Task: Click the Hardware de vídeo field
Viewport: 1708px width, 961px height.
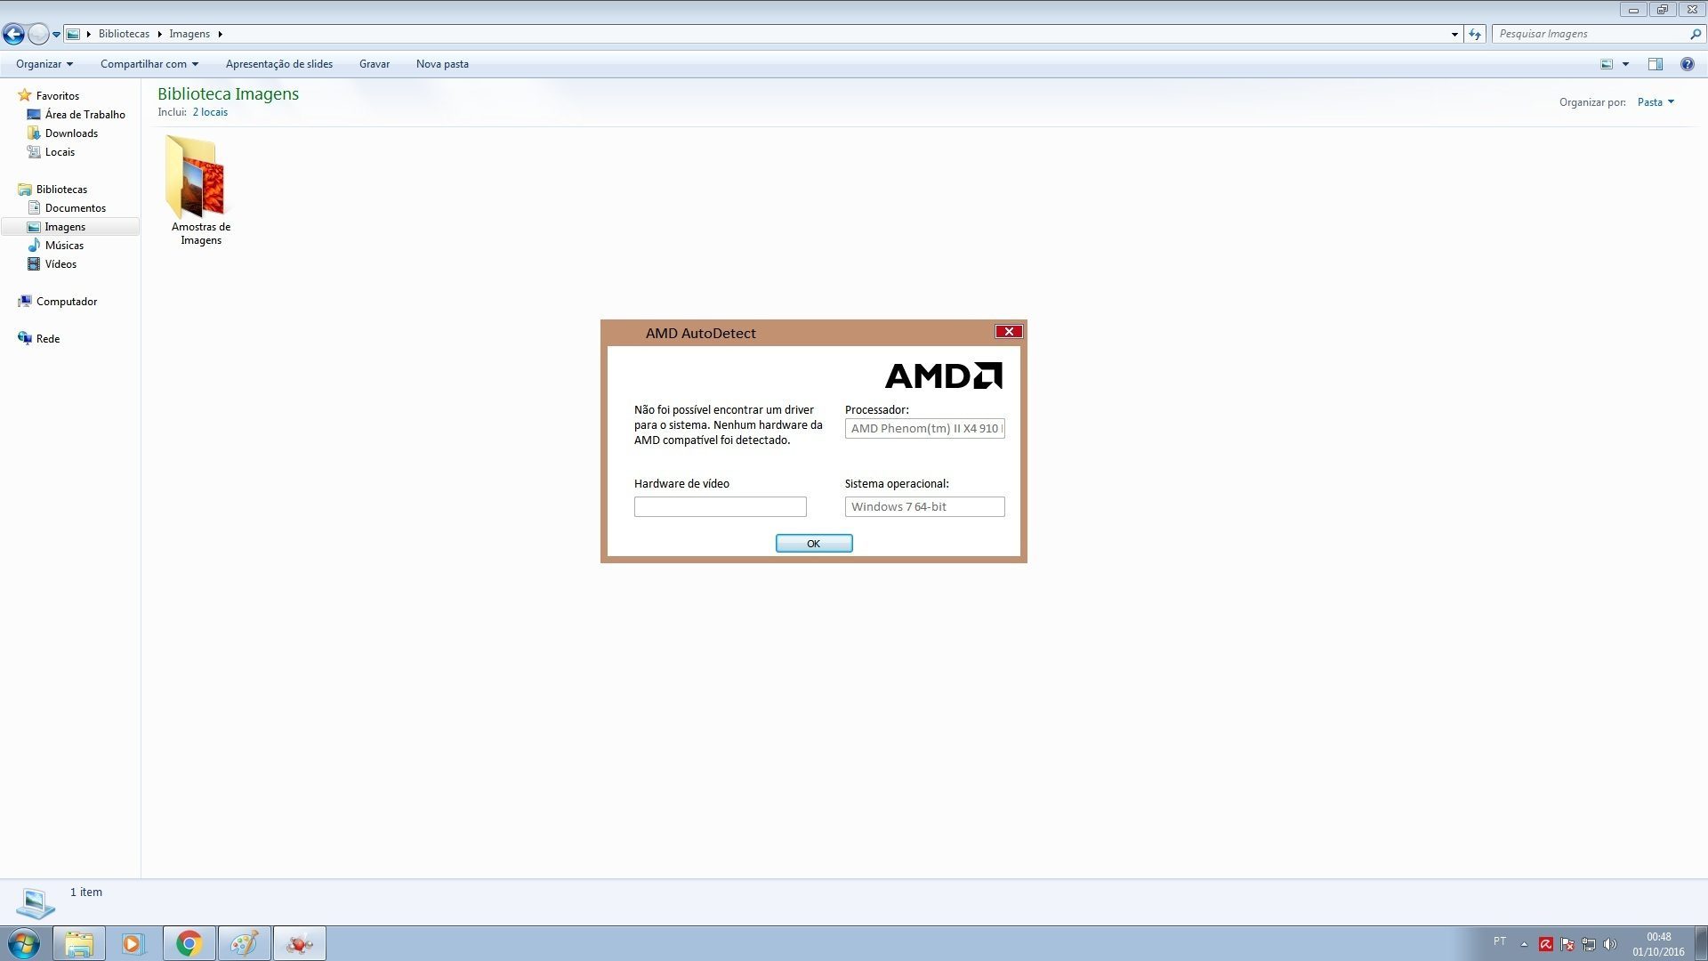Action: (x=721, y=507)
